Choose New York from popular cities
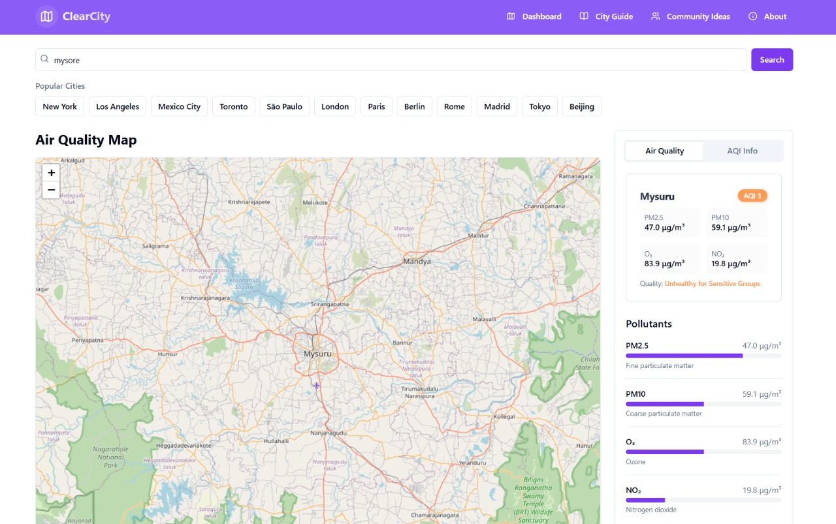The height and width of the screenshot is (524, 836). (x=59, y=106)
